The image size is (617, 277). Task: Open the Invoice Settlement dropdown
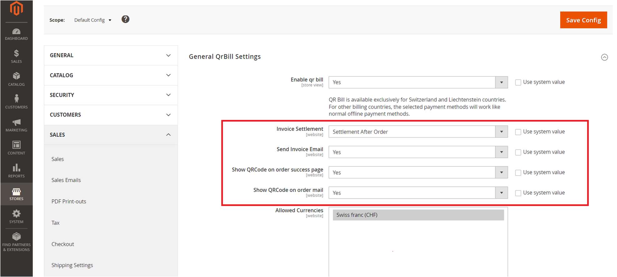(x=418, y=132)
